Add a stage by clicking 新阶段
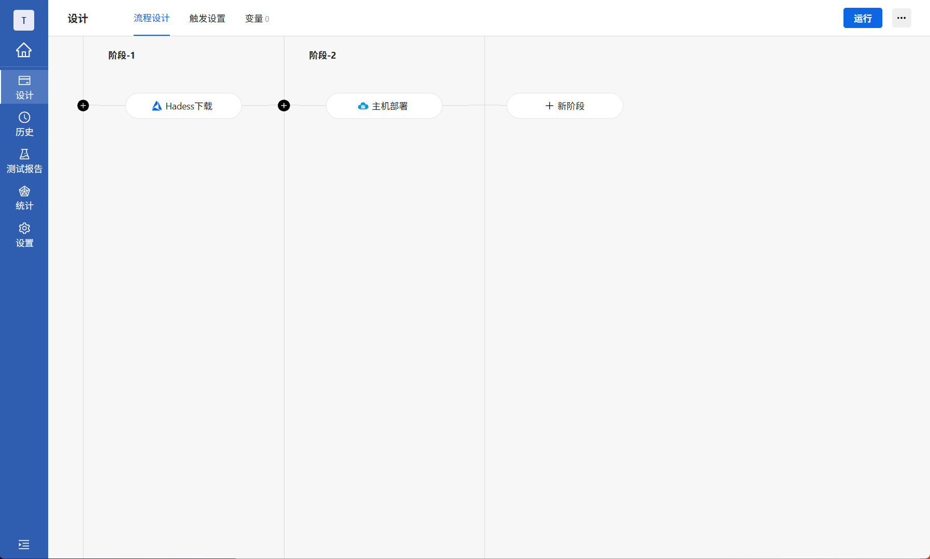 pyautogui.click(x=564, y=106)
